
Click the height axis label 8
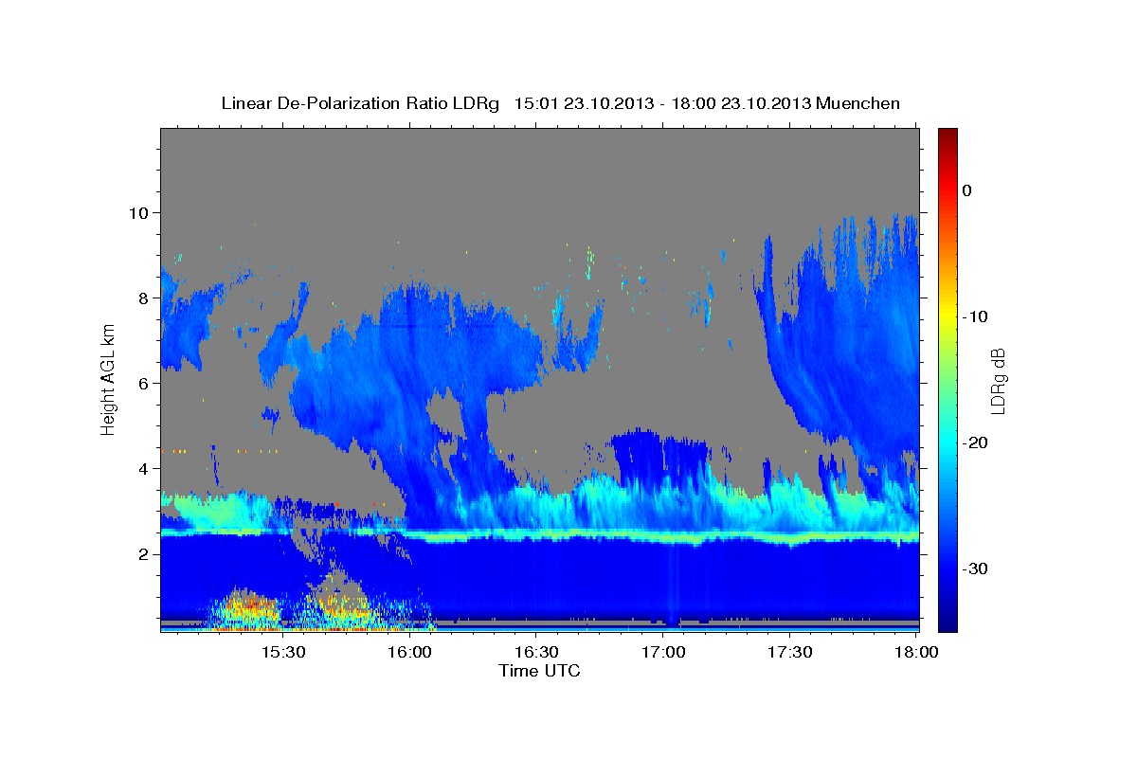[146, 298]
